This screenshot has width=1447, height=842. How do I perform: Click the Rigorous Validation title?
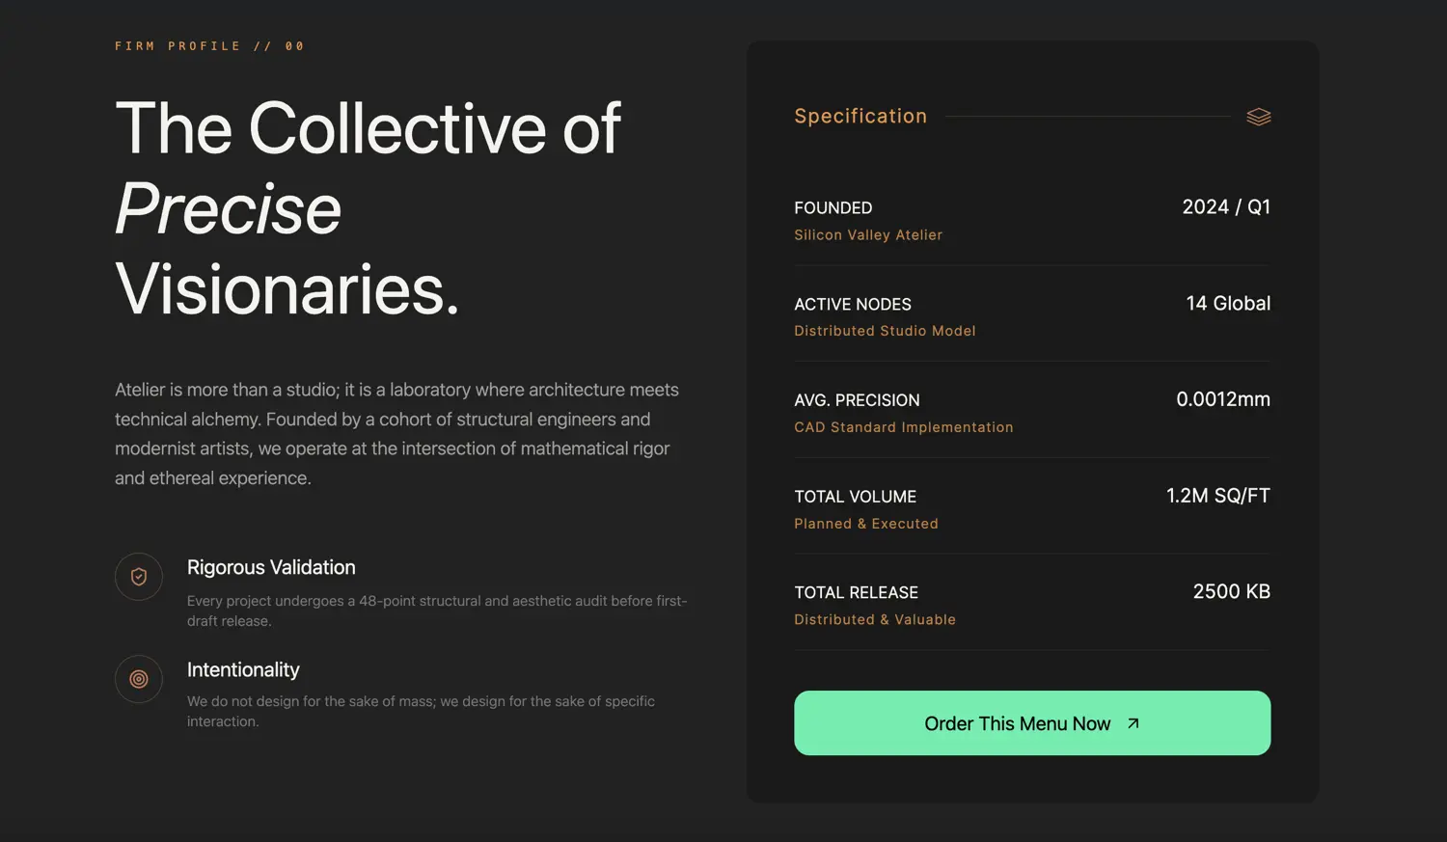coord(271,567)
